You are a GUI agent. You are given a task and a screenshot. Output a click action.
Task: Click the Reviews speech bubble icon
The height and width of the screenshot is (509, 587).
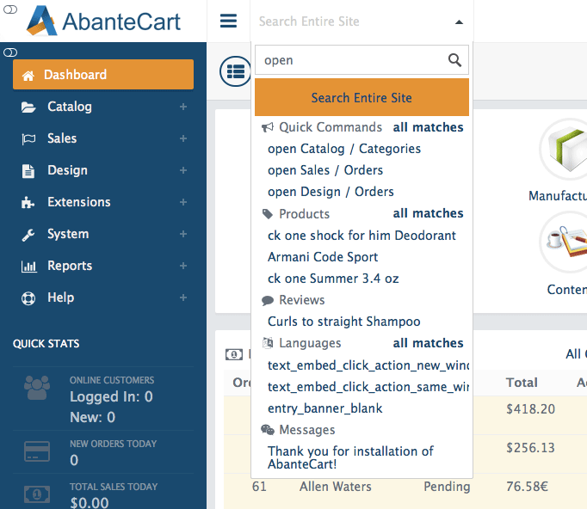268,300
